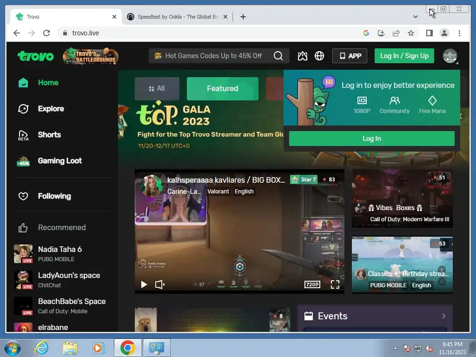Open the Chrome three-dot menu
The image size is (476, 357).
(x=459, y=33)
